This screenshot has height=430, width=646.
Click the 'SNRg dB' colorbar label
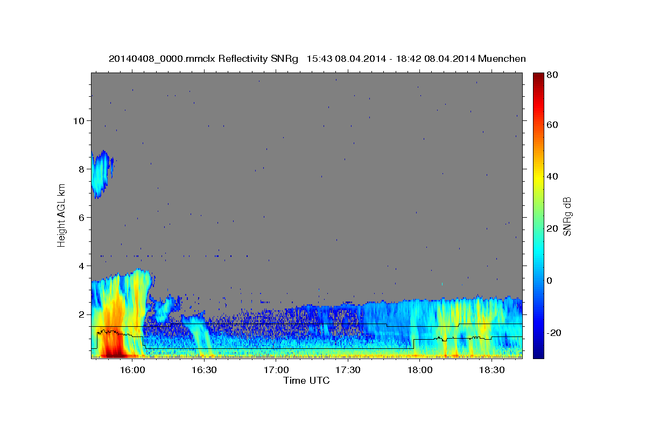pos(566,216)
